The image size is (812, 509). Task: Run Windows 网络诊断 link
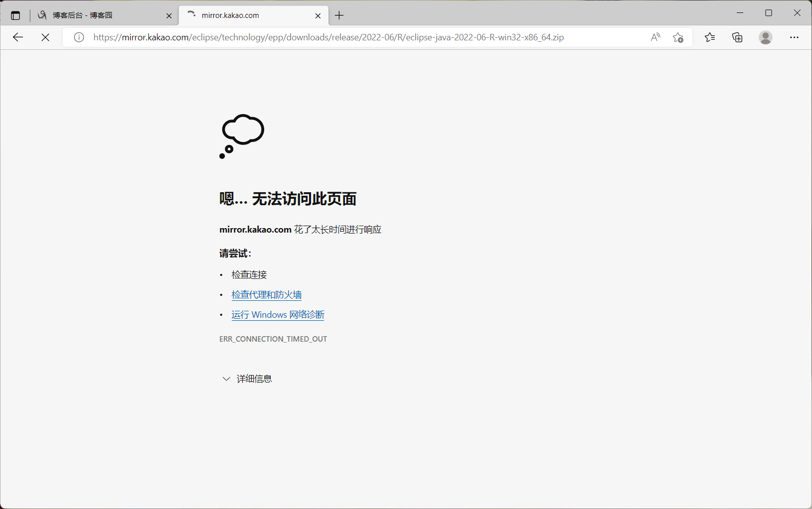pos(278,315)
